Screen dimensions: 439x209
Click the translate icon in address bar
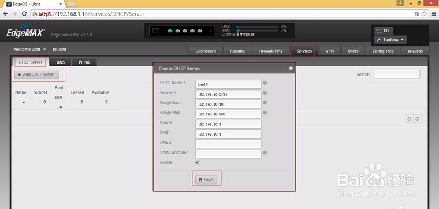point(417,13)
